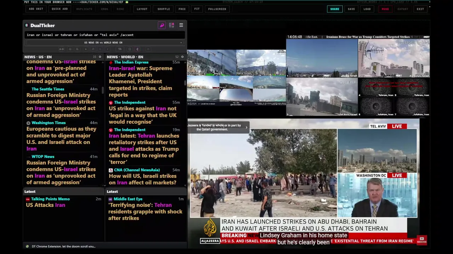Click into the iran or israel search query field

pyautogui.click(x=104, y=35)
